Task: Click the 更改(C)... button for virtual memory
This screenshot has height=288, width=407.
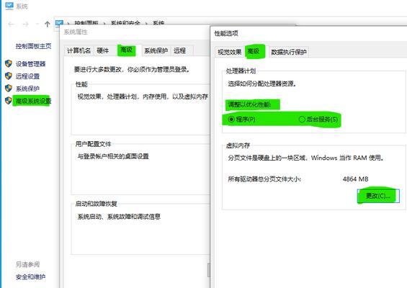Action: [x=378, y=196]
